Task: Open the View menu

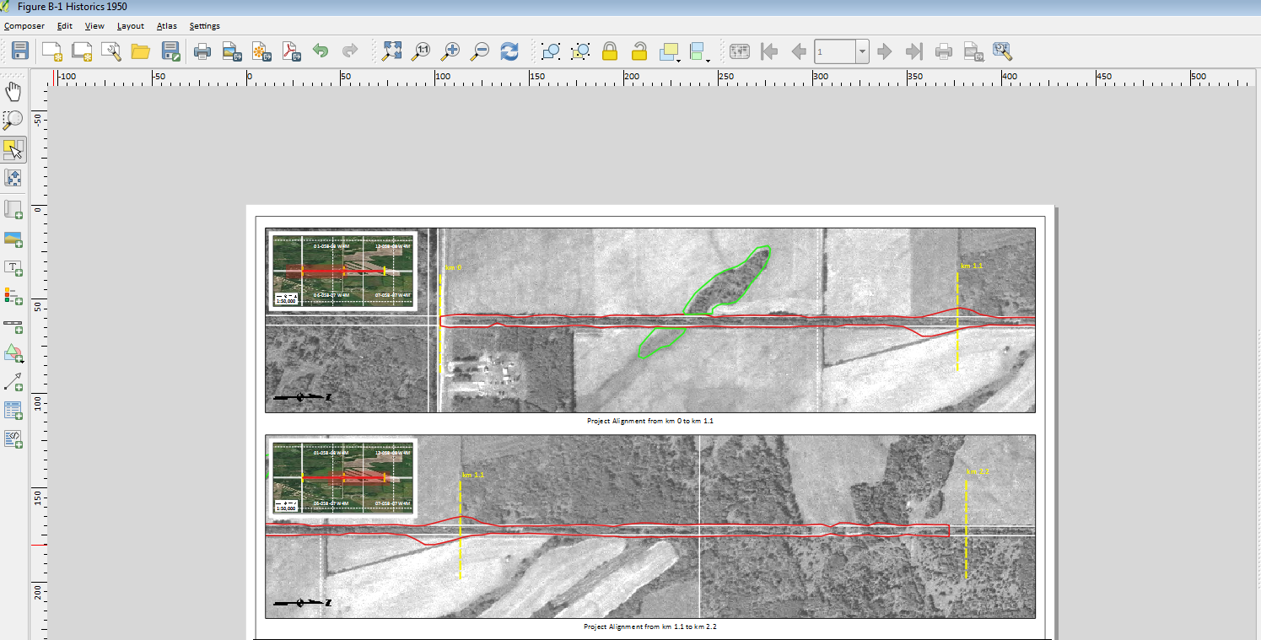Action: pyautogui.click(x=94, y=26)
